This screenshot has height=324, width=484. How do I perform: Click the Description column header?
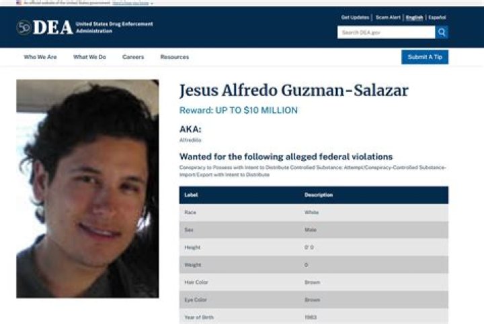[319, 195]
